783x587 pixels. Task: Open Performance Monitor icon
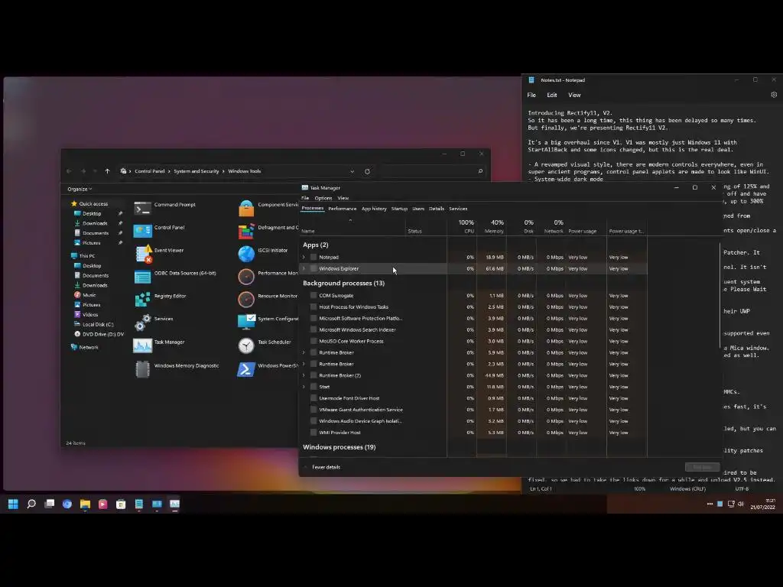pos(246,277)
